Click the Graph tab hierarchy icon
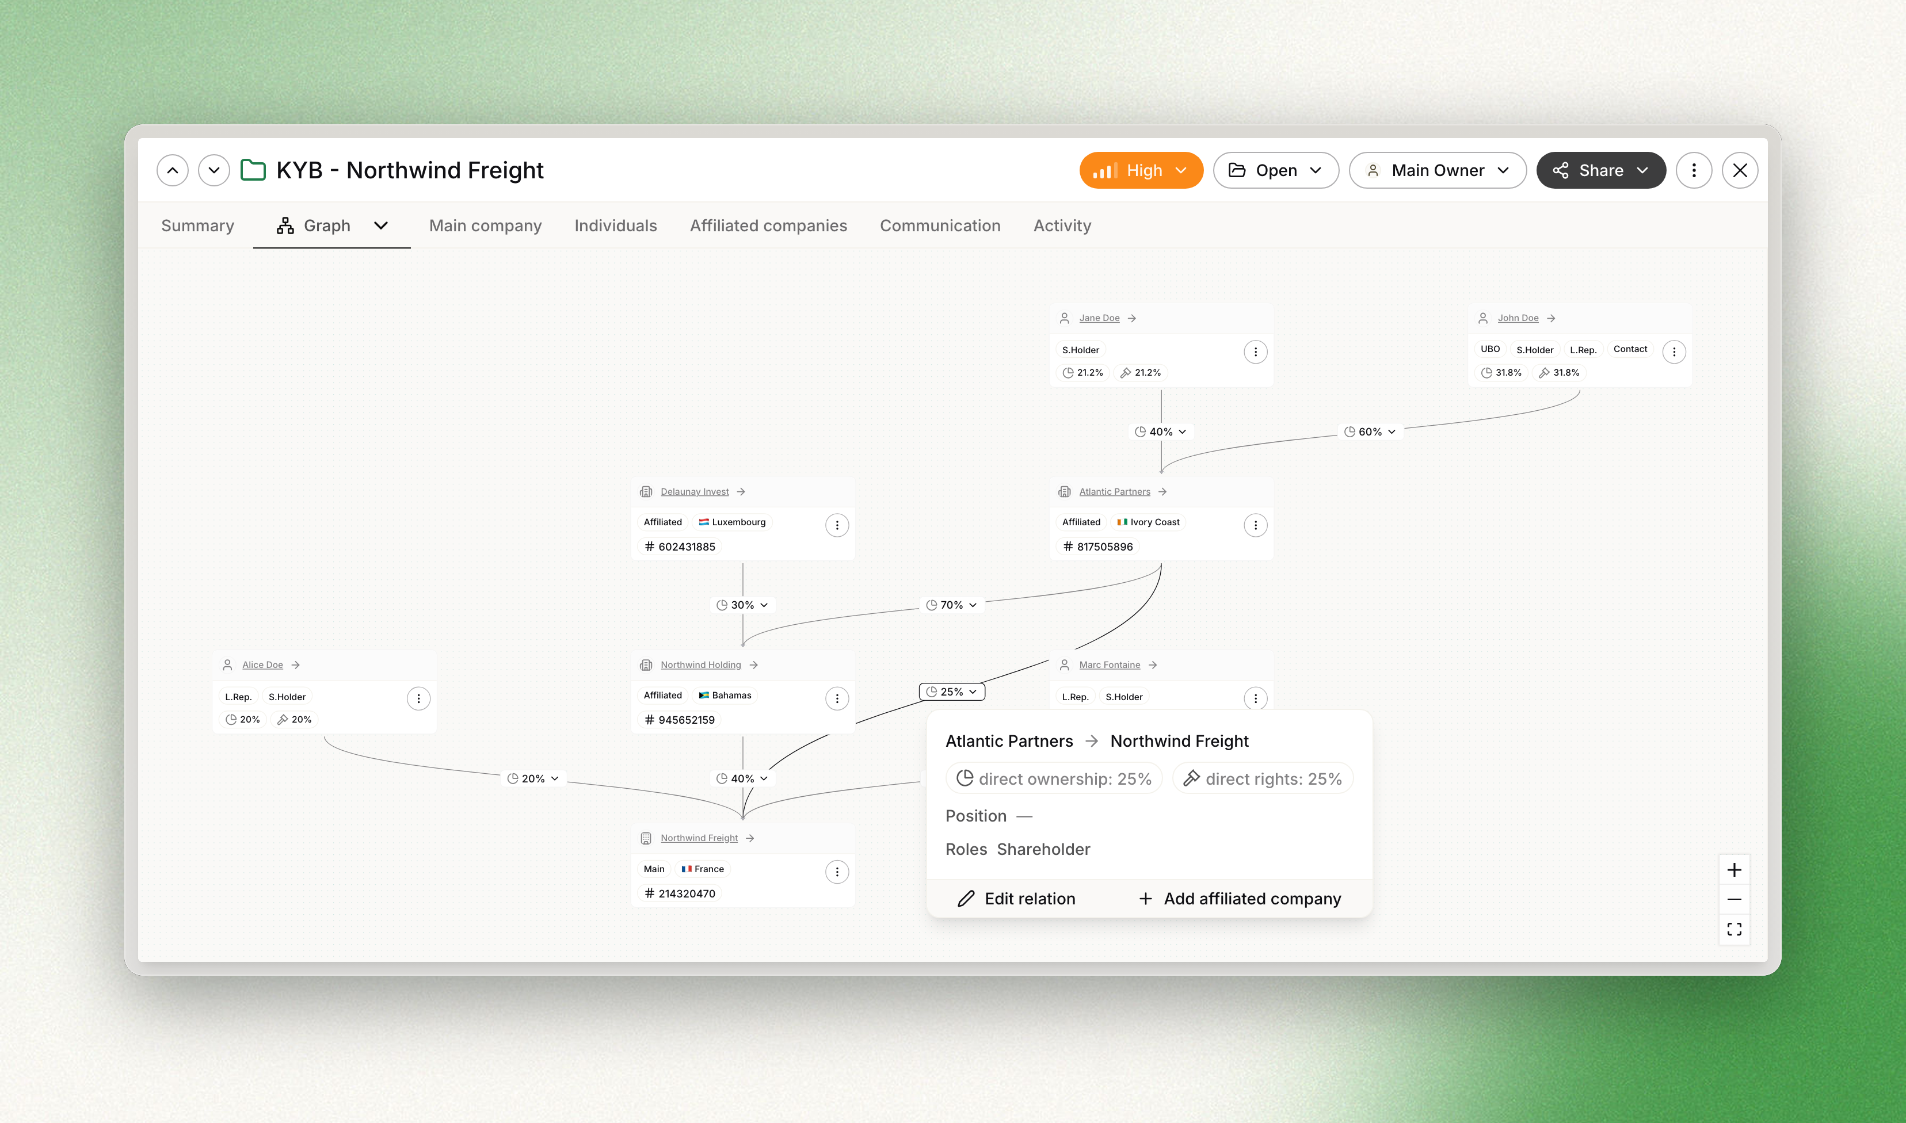Screen dimensions: 1906x1123 coord(285,226)
